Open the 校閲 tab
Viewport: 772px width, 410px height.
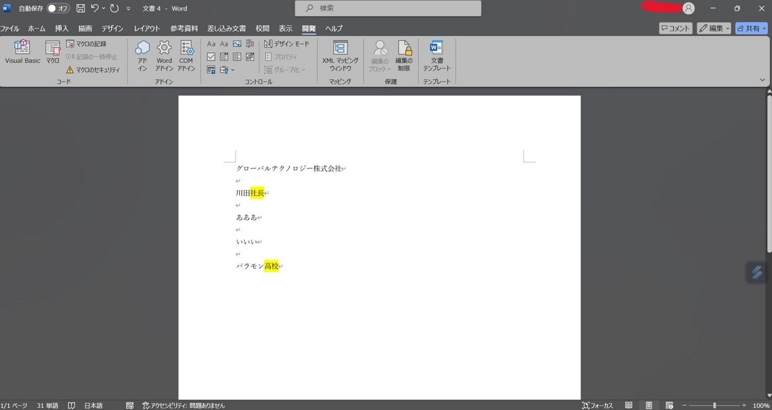(262, 28)
